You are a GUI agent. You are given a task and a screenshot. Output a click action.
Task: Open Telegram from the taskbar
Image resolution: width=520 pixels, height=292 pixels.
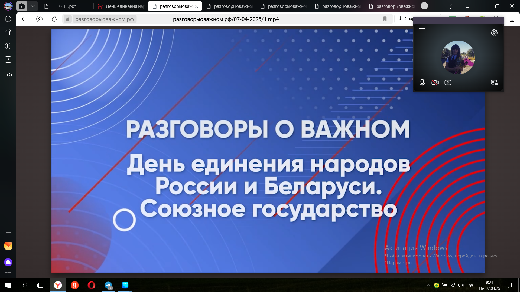pos(108,285)
